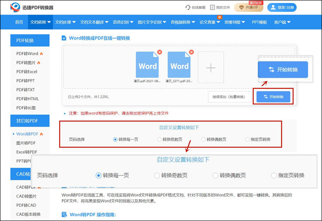
Task: Expand the 音视频转换 dropdown menu
Action: click(183, 22)
